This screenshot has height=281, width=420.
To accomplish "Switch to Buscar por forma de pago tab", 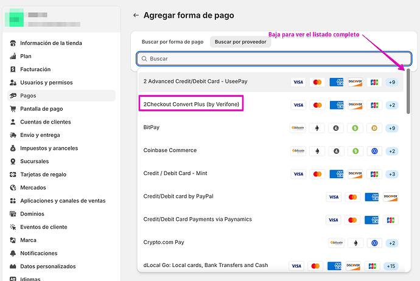I will pyautogui.click(x=172, y=42).
